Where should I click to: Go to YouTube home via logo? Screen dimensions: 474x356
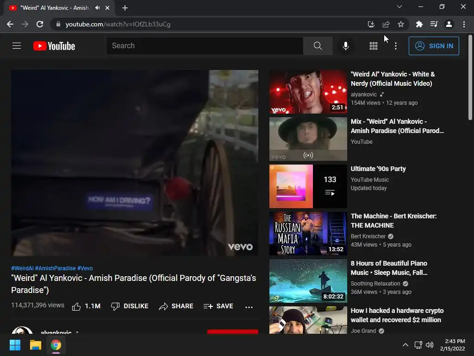pyautogui.click(x=54, y=46)
